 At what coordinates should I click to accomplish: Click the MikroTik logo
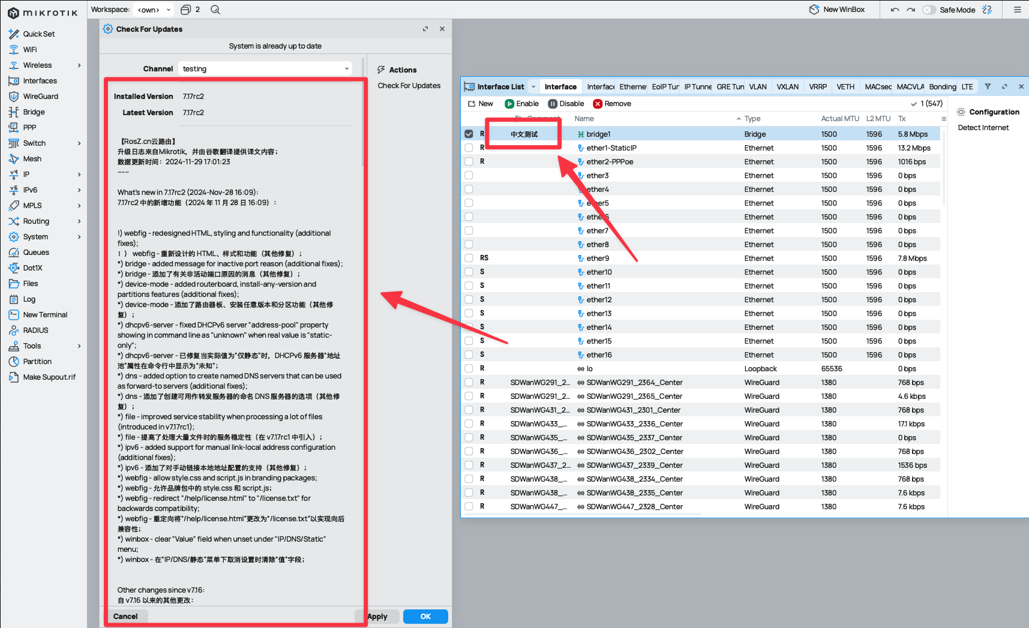[43, 13]
